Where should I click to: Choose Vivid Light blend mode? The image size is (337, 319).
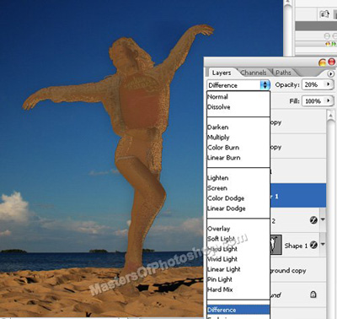click(x=222, y=259)
